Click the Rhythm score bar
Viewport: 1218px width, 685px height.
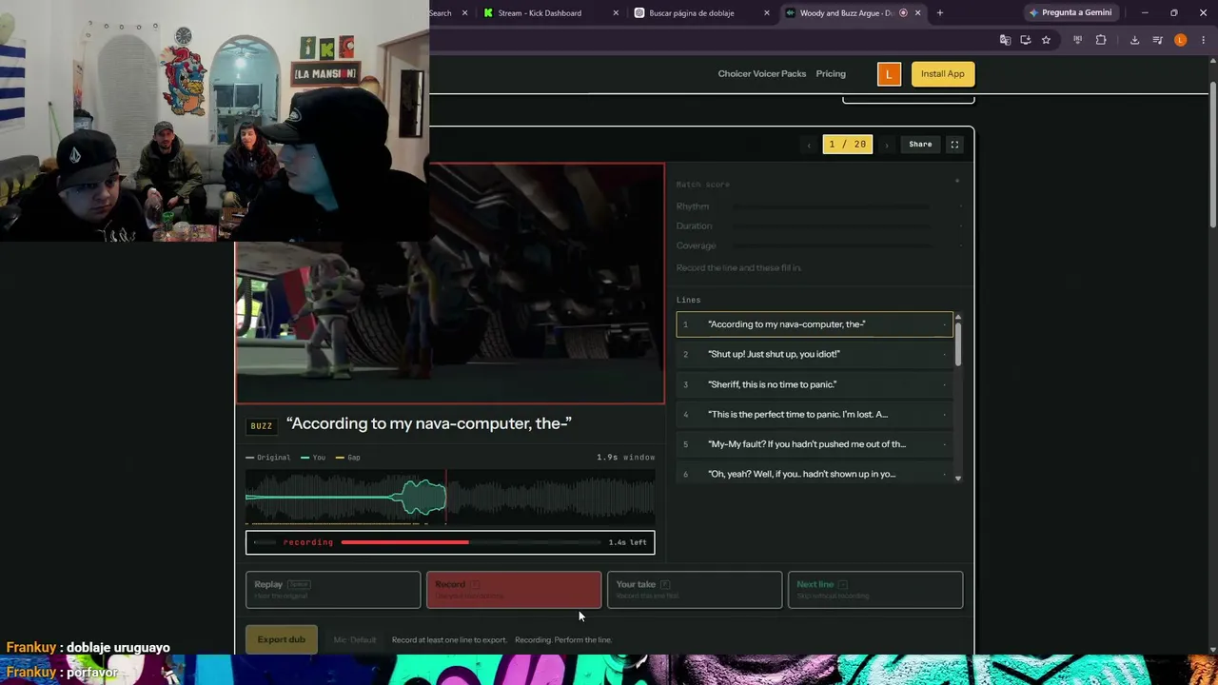pyautogui.click(x=831, y=206)
